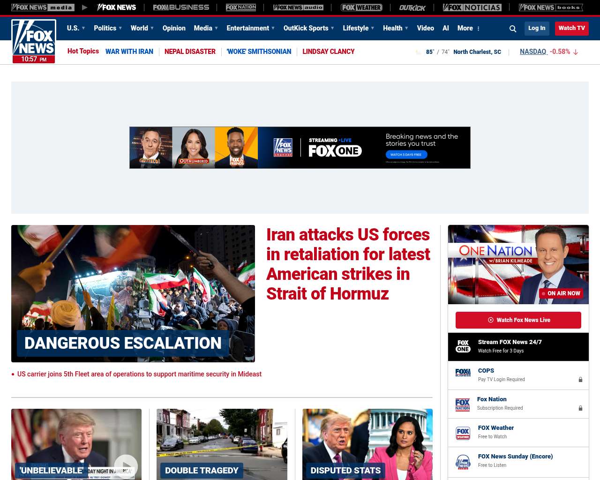Open the DOUBLE TRAGEDY story thumbnail
The image size is (600, 480).
coord(222,444)
